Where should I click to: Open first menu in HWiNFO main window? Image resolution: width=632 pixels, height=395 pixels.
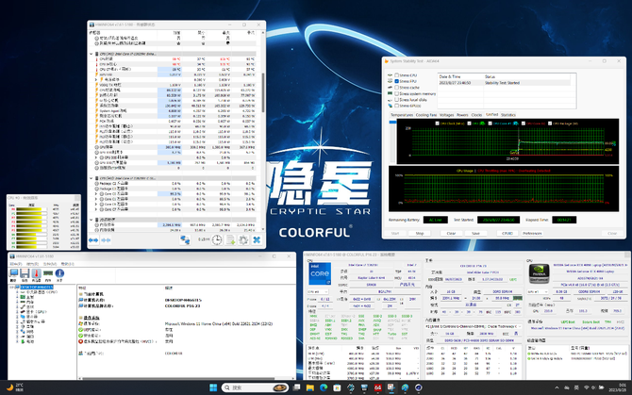(15, 264)
